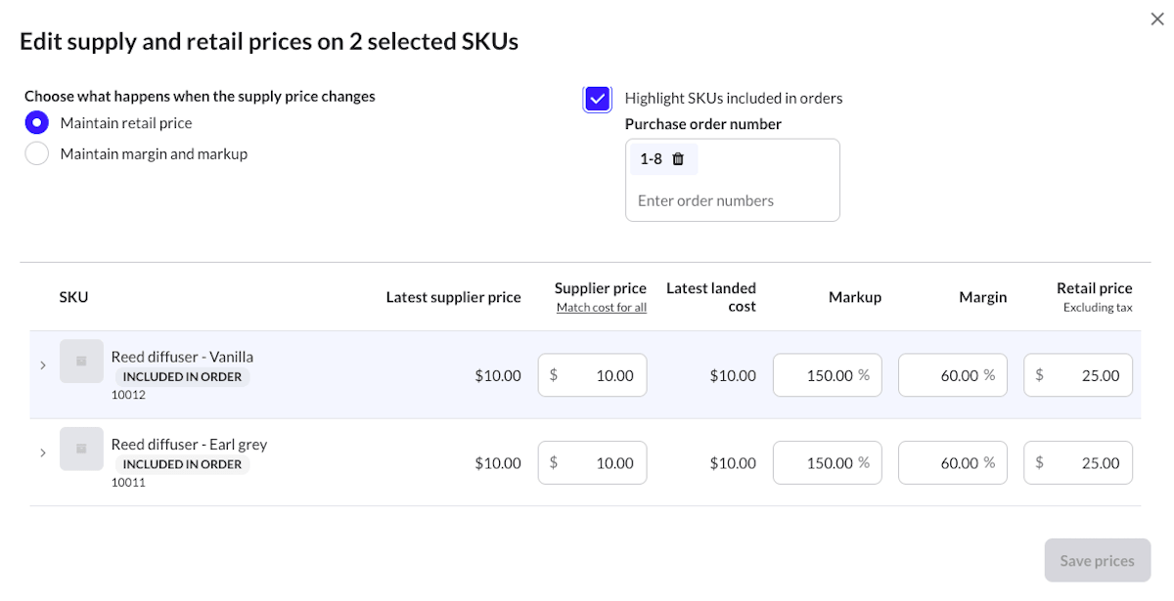The image size is (1174, 601).
Task: Edit Vanilla supplier price field
Action: point(593,375)
